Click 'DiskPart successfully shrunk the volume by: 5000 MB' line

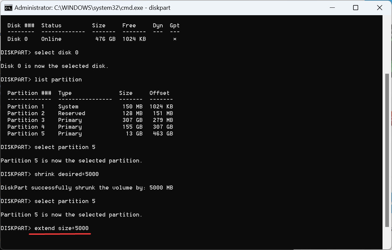coord(87,187)
